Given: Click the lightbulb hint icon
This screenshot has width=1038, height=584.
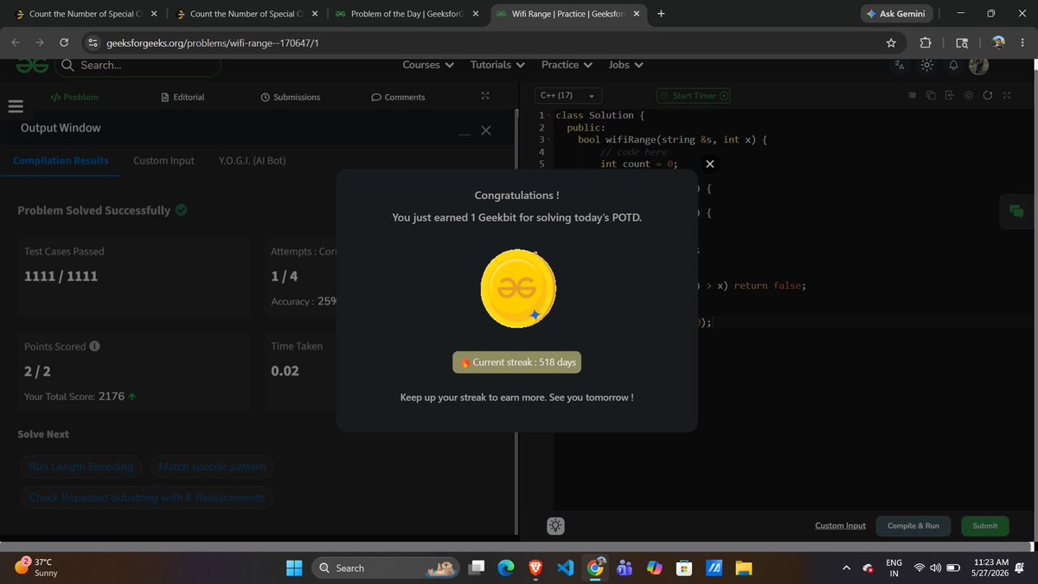Looking at the screenshot, I should click(x=555, y=525).
